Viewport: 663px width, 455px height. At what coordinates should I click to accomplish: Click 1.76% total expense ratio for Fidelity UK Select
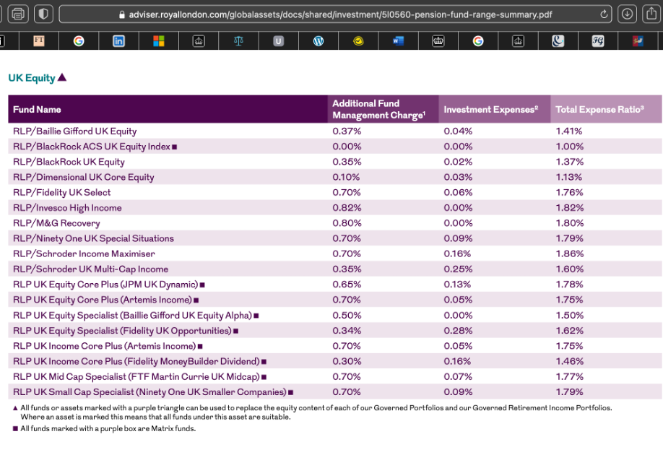click(x=570, y=192)
